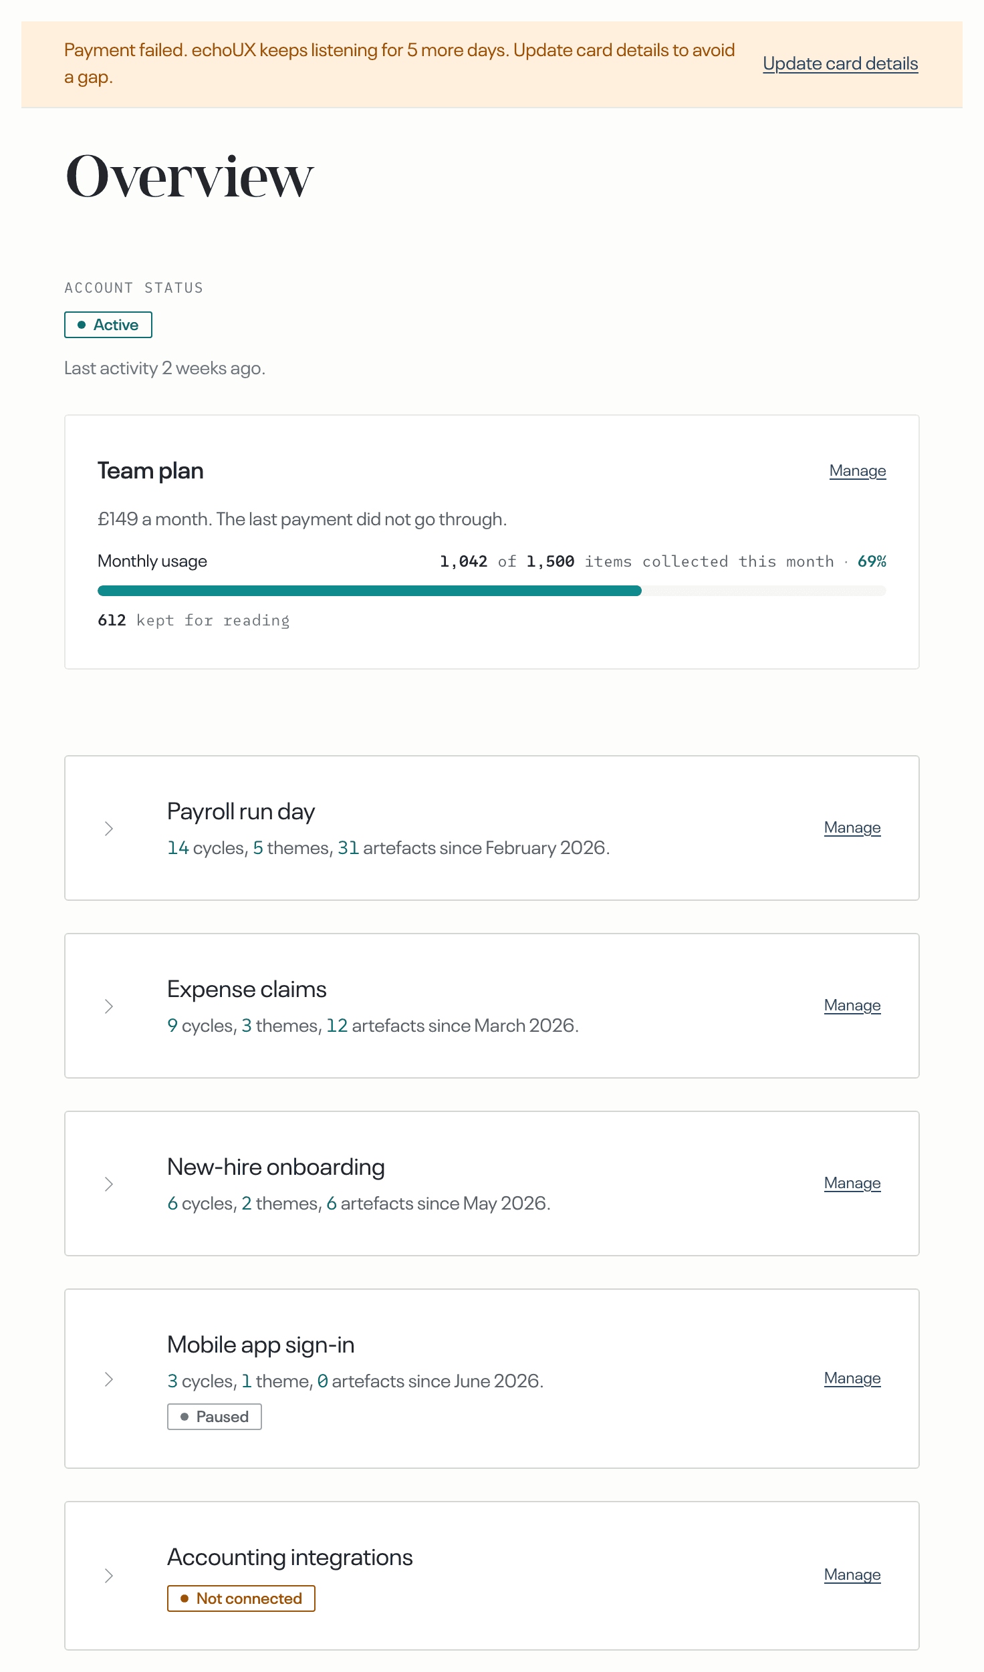984x1672 pixels.
Task: Click the Monthly usage progress bar
Action: [x=492, y=591]
